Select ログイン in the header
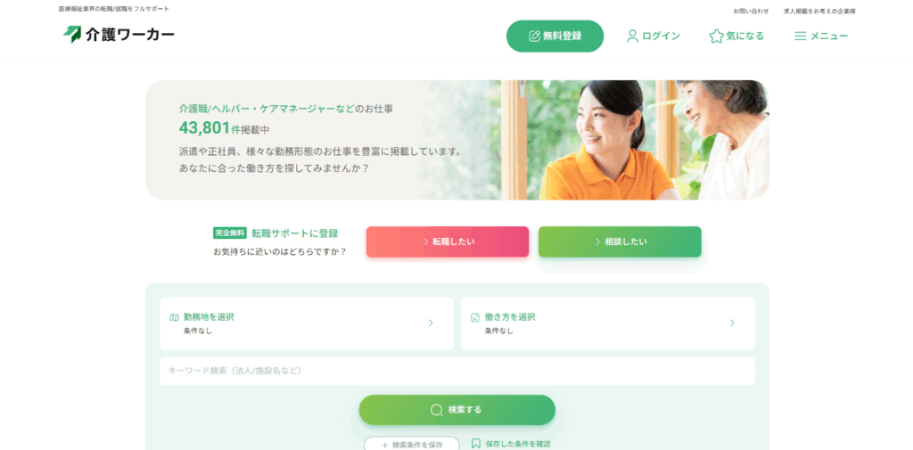The height and width of the screenshot is (450, 913). point(654,37)
